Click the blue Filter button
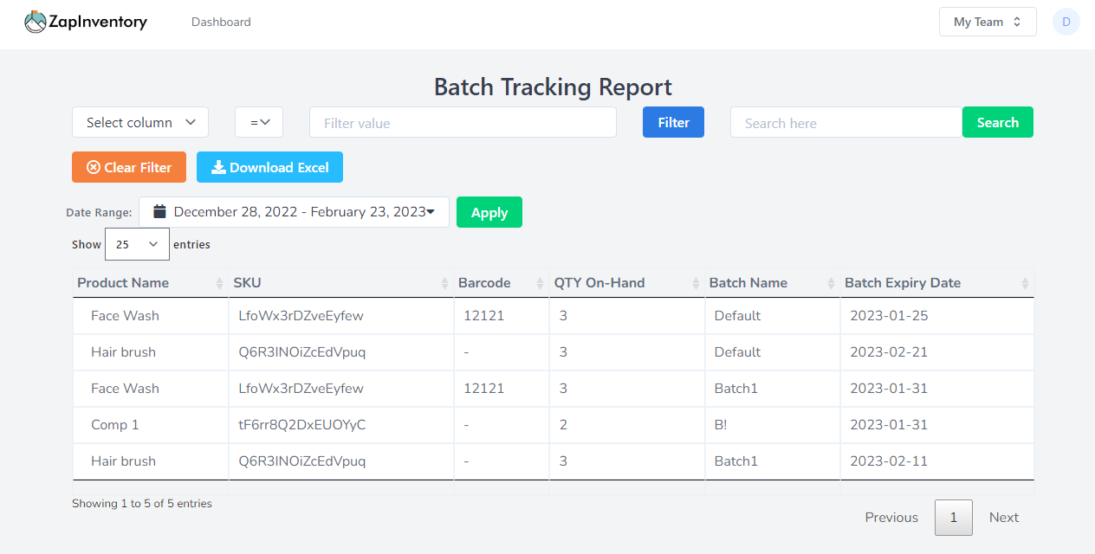 [x=673, y=122]
